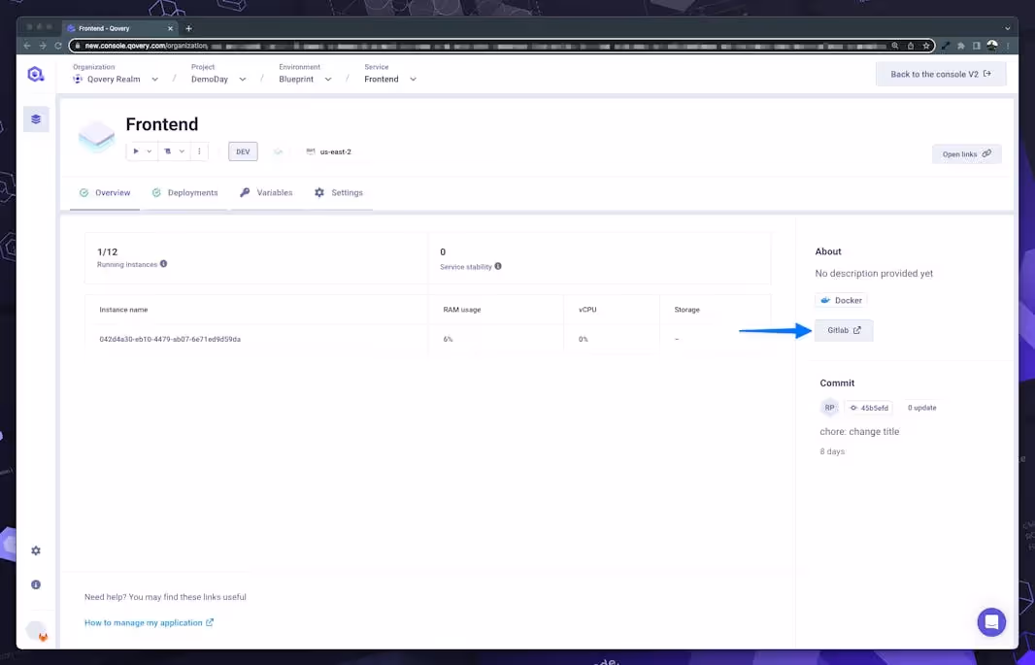Open the service Settings tab

[339, 192]
